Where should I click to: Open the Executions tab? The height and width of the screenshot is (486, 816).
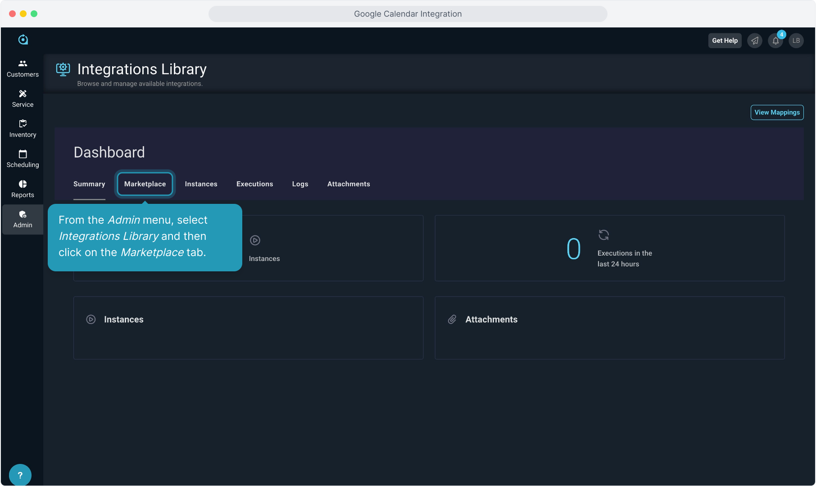[254, 184]
